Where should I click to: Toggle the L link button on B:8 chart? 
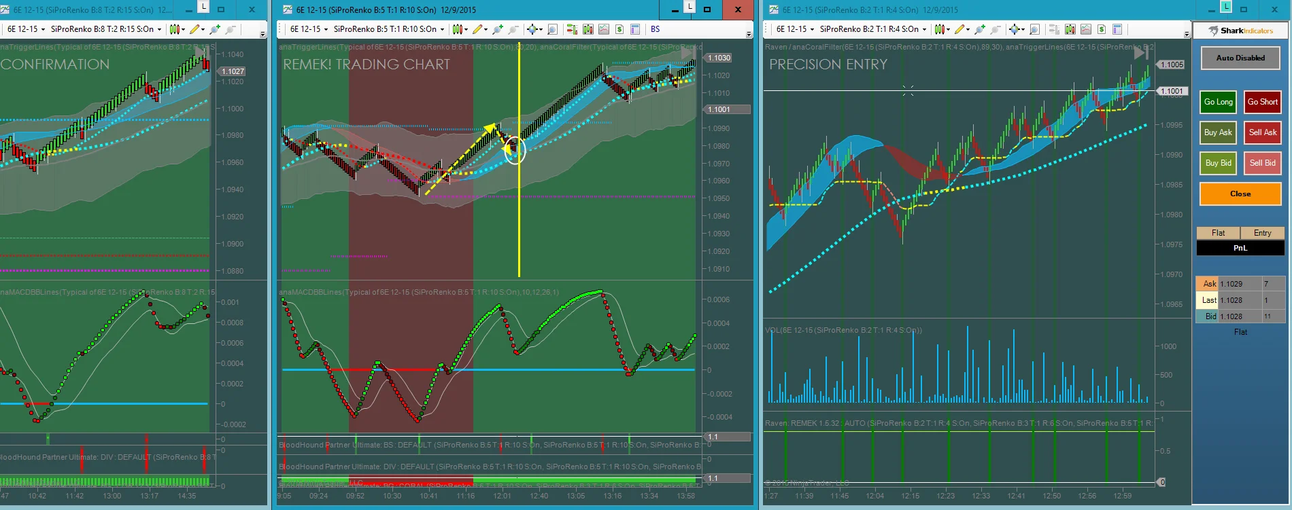[x=203, y=6]
